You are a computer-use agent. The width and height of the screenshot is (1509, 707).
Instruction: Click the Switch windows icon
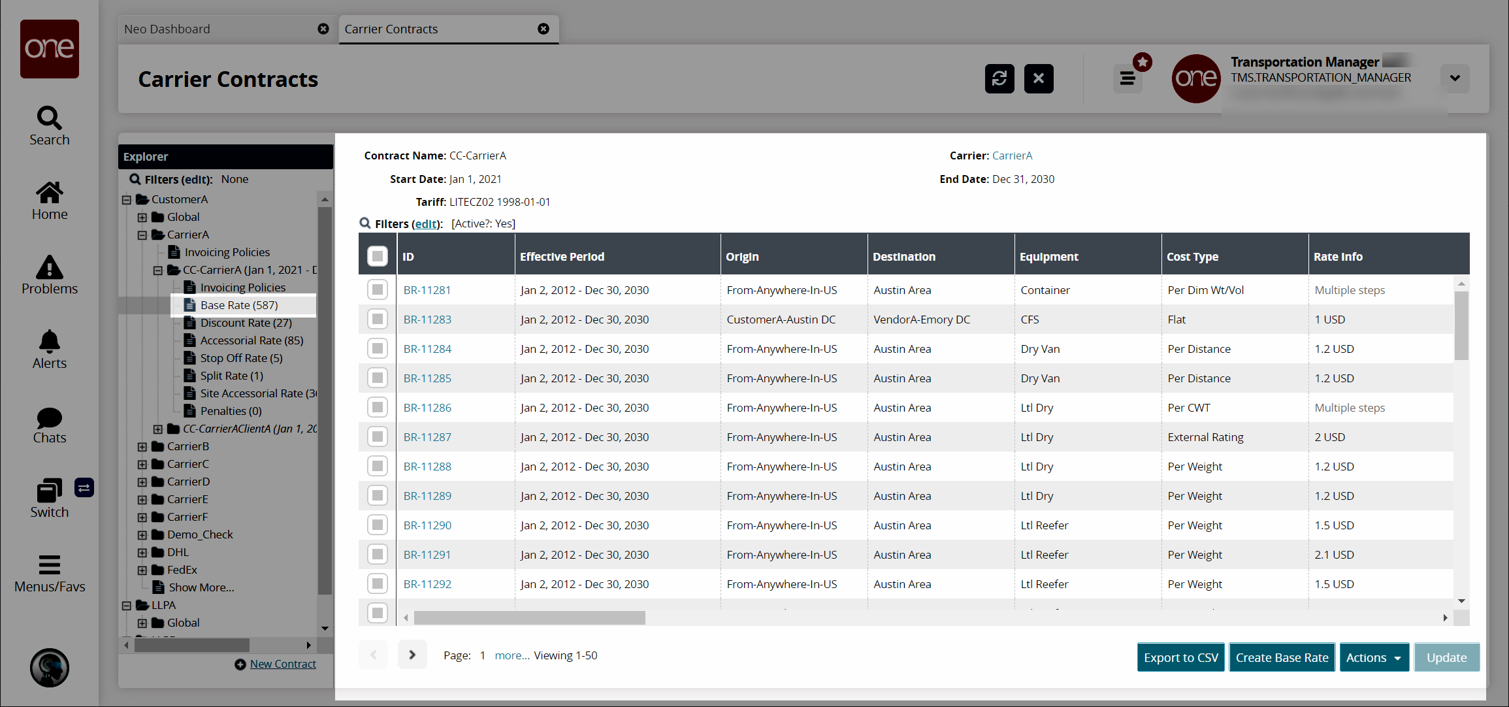(x=49, y=498)
